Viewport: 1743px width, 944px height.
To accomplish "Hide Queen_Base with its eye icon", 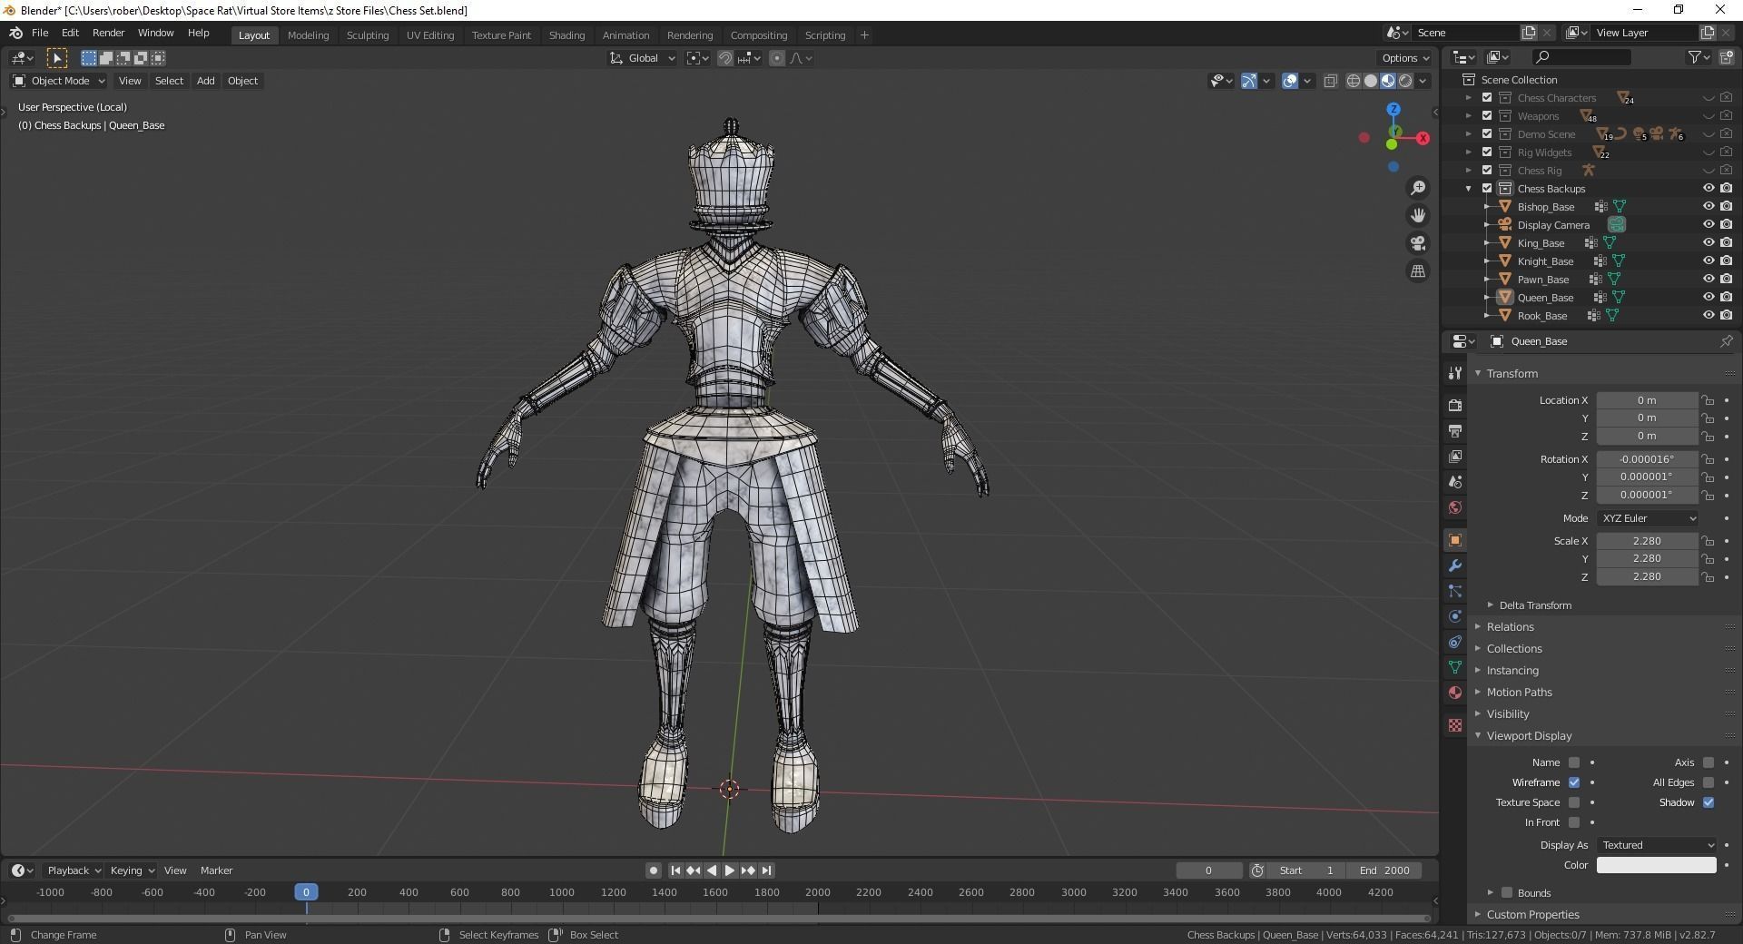I will [x=1708, y=298].
